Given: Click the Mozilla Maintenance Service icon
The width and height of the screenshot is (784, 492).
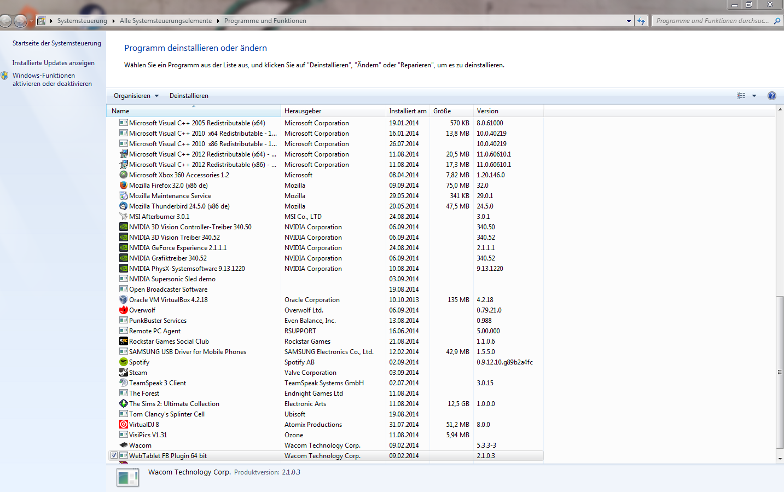Looking at the screenshot, I should (x=124, y=195).
